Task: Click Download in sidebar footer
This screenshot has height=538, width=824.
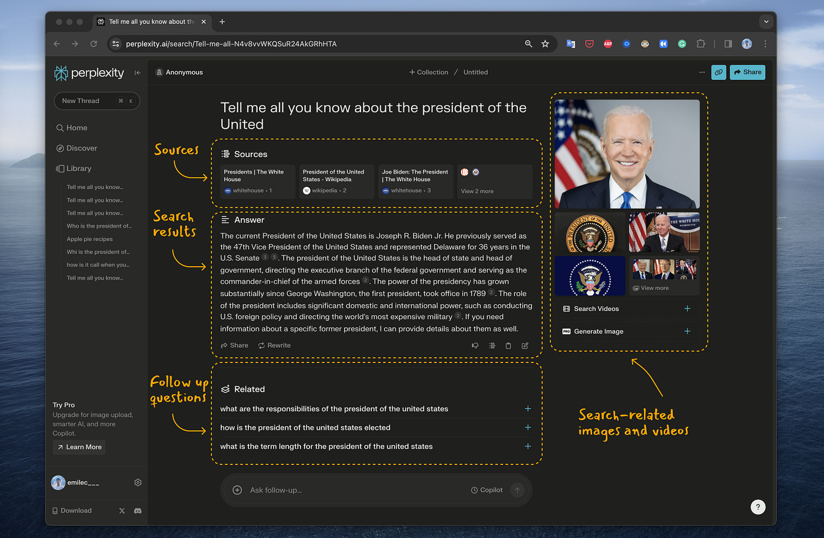Action: point(72,511)
